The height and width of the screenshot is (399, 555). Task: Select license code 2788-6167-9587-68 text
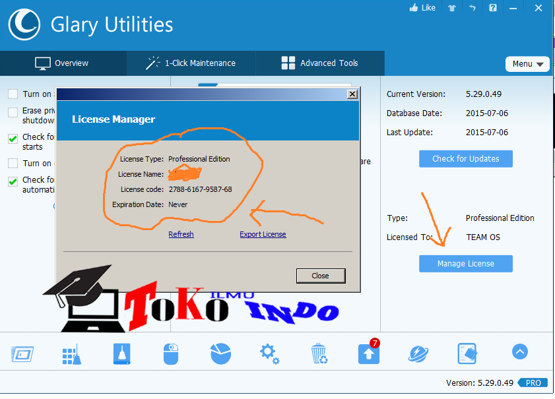(x=201, y=189)
